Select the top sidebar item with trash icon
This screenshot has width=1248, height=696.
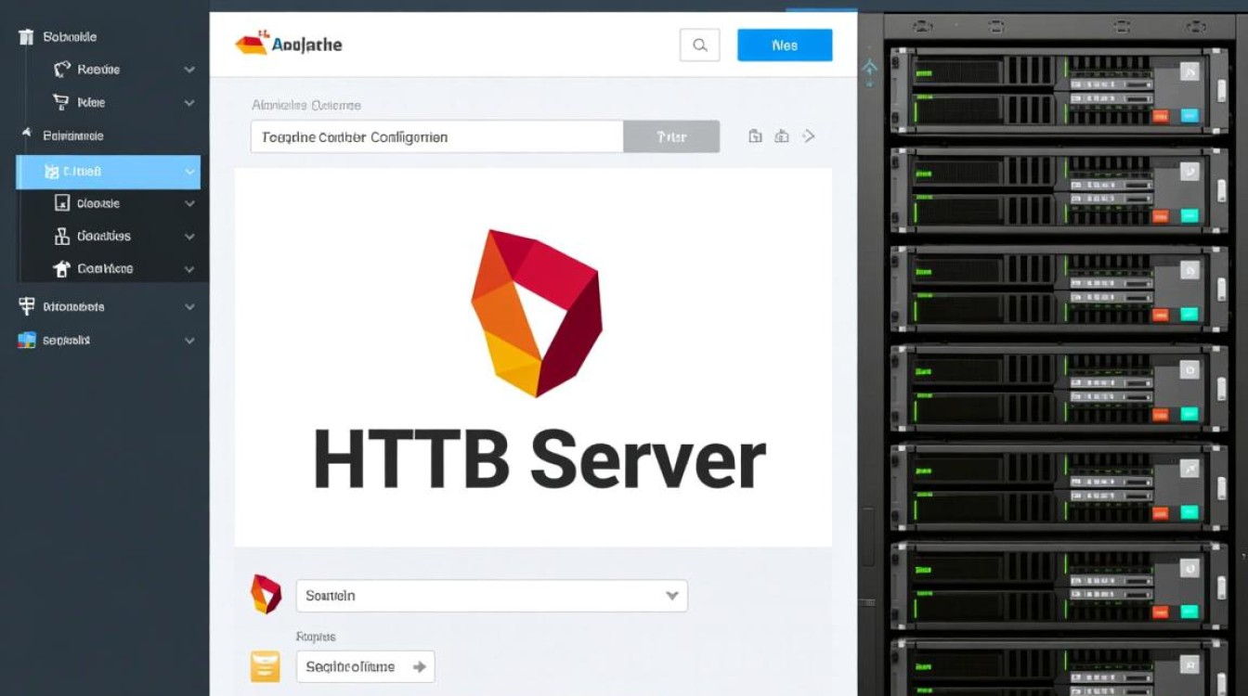(70, 37)
